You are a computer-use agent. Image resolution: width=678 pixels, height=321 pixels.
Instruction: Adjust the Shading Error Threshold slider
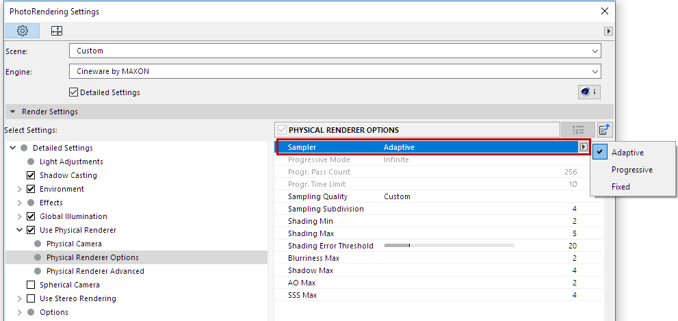[x=449, y=246]
